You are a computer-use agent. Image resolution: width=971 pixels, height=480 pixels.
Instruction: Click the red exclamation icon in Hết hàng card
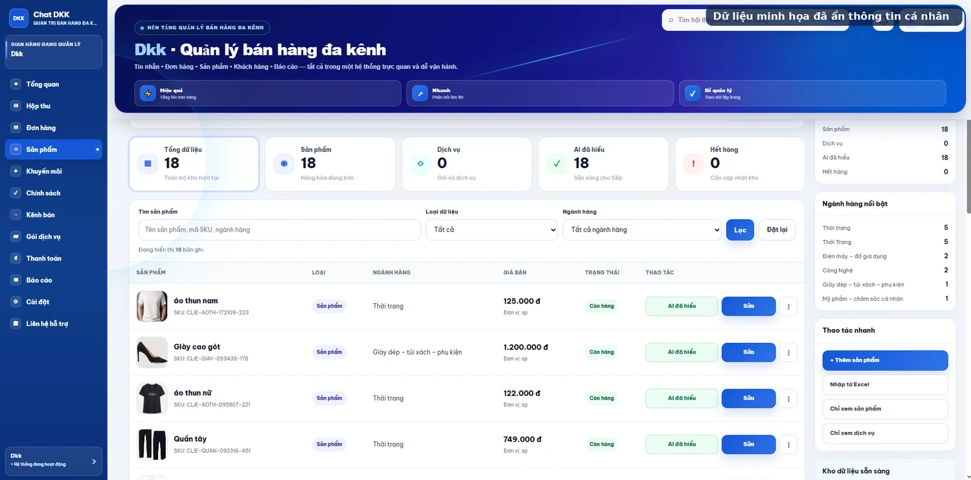point(693,164)
